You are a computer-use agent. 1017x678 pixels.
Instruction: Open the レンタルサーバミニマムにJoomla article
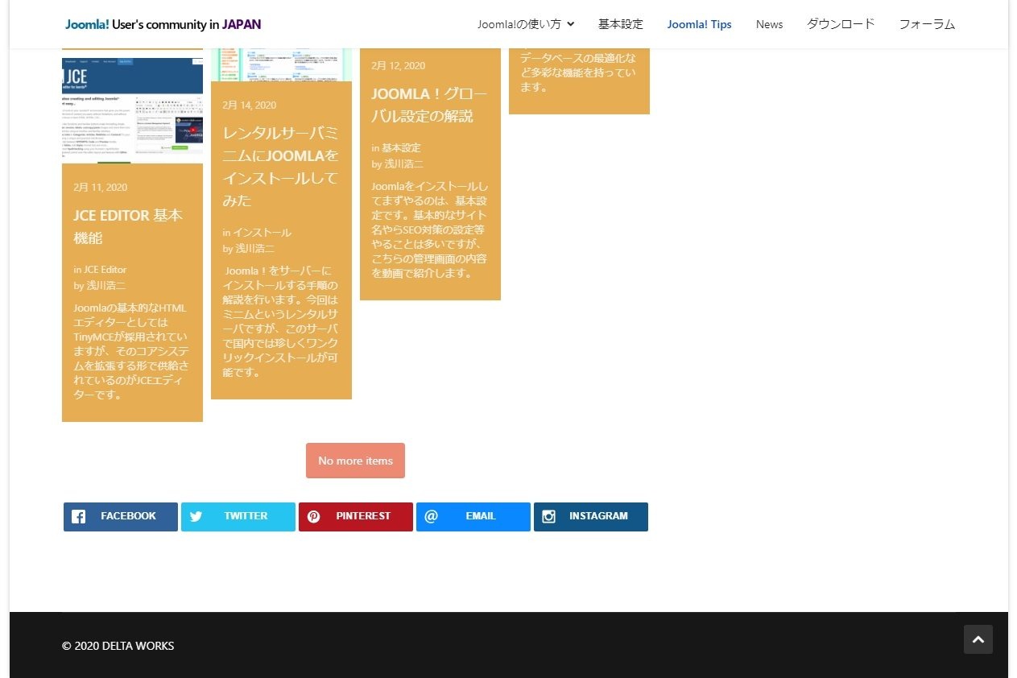(279, 167)
